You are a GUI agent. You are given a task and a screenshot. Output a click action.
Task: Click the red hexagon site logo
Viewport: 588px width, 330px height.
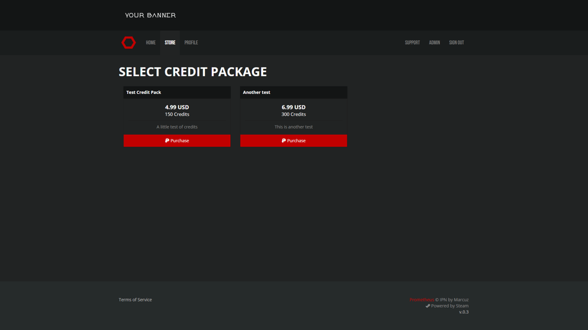click(129, 42)
